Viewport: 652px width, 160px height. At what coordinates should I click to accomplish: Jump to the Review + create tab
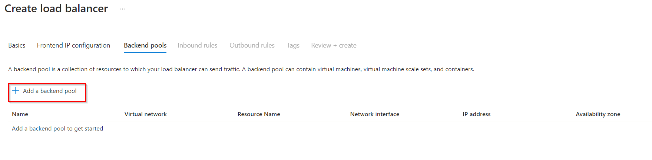point(334,45)
